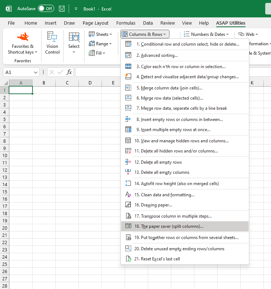
Task: Click Delete all empty rows icon
Action: 128,162
